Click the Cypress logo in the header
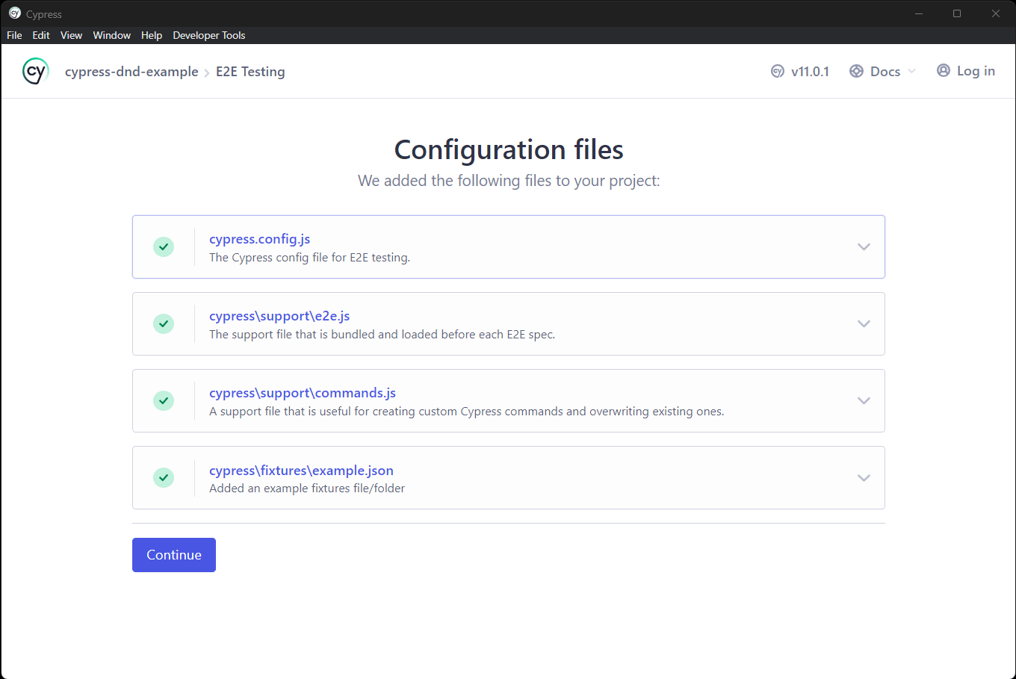 [35, 70]
